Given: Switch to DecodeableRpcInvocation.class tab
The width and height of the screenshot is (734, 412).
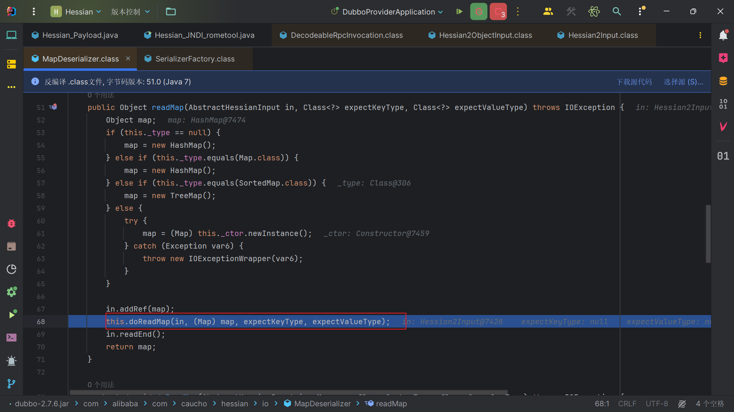Looking at the screenshot, I should point(341,35).
